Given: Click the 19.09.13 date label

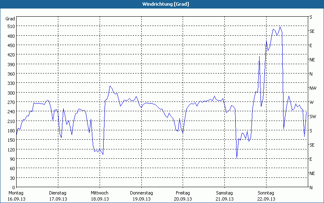Looking at the screenshot, I should (x=141, y=199).
